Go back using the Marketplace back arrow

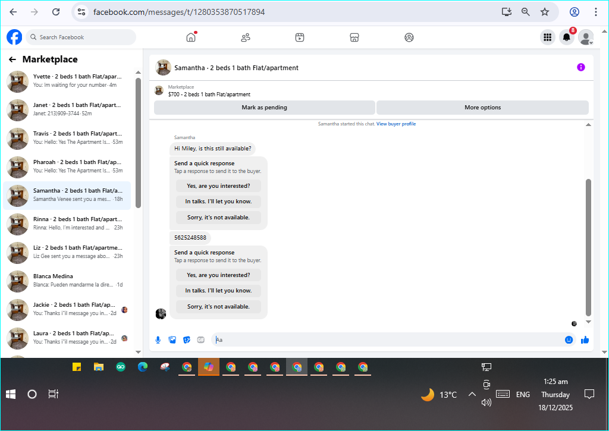click(x=12, y=59)
